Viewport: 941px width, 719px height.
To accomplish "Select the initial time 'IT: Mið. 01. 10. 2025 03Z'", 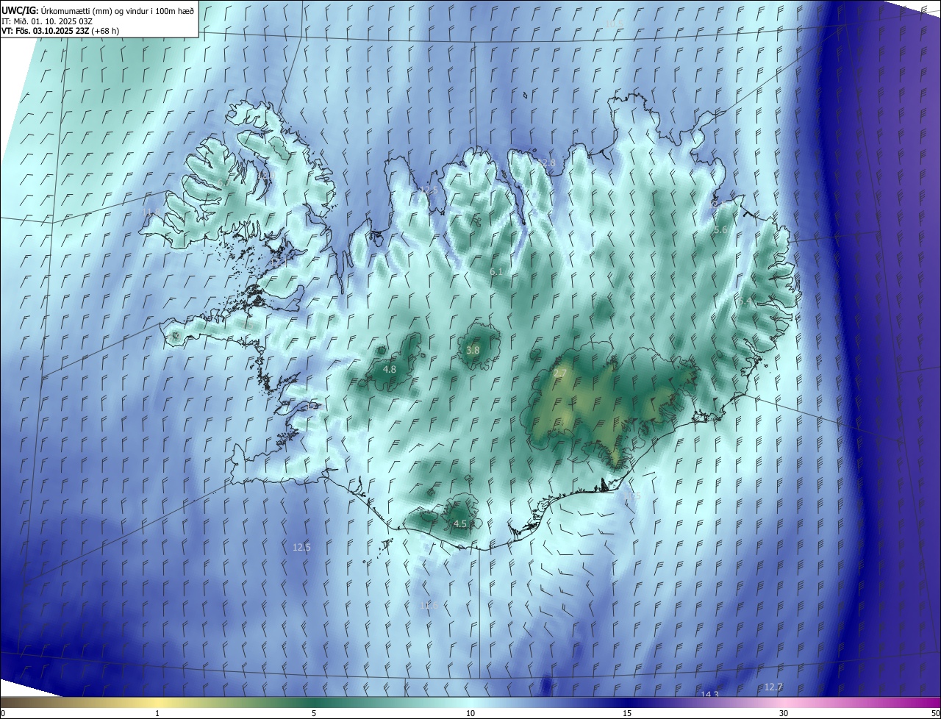I will click(47, 21).
